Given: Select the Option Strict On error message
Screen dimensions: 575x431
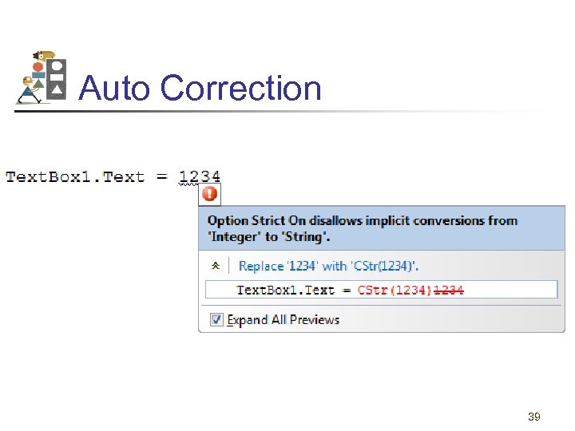Looking at the screenshot, I should 362,228.
